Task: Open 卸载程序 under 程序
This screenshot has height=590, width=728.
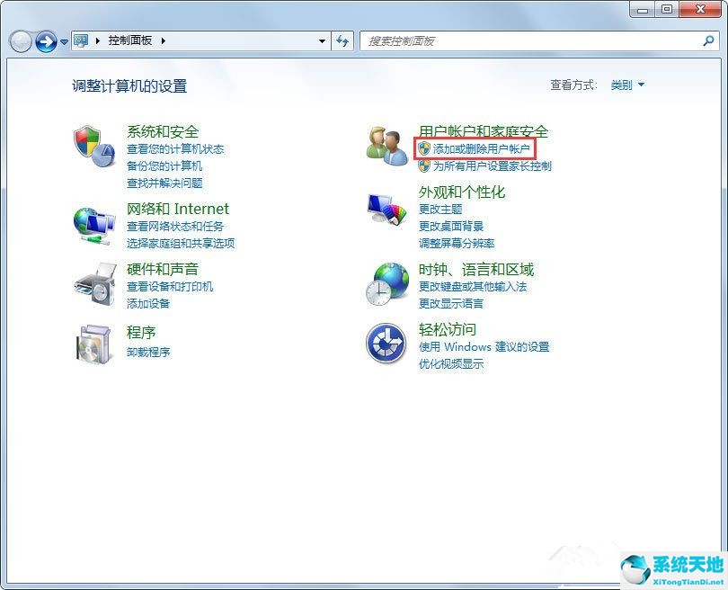Action: pyautogui.click(x=147, y=351)
